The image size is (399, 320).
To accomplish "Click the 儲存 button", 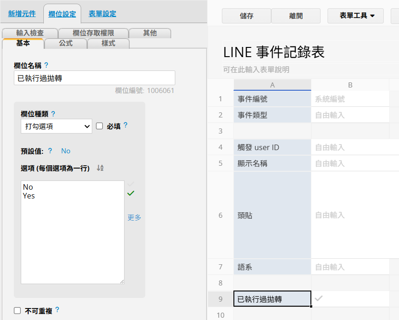I will coord(246,16).
